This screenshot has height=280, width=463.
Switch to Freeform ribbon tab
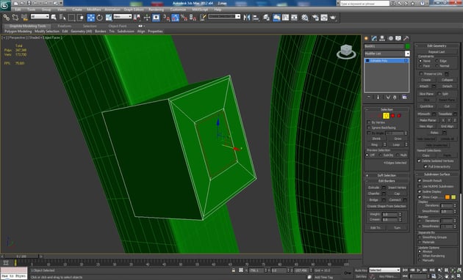click(65, 26)
